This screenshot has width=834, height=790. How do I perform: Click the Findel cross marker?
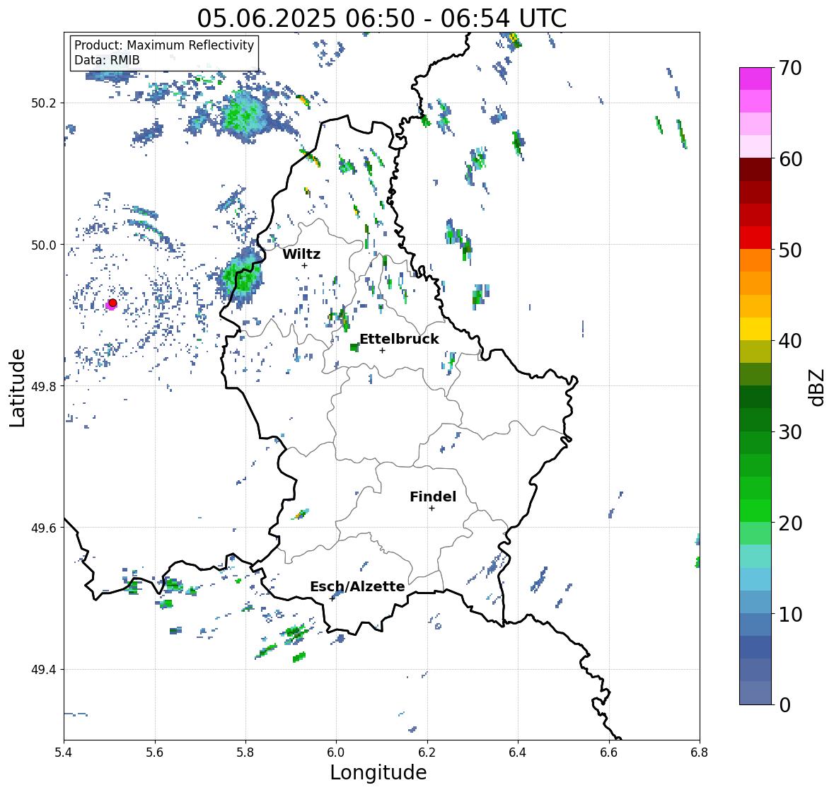coord(432,509)
